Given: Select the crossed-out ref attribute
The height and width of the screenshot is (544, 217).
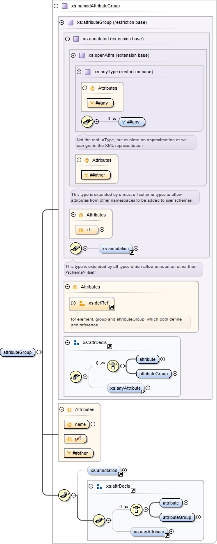Looking at the screenshot, I should click(75, 439).
